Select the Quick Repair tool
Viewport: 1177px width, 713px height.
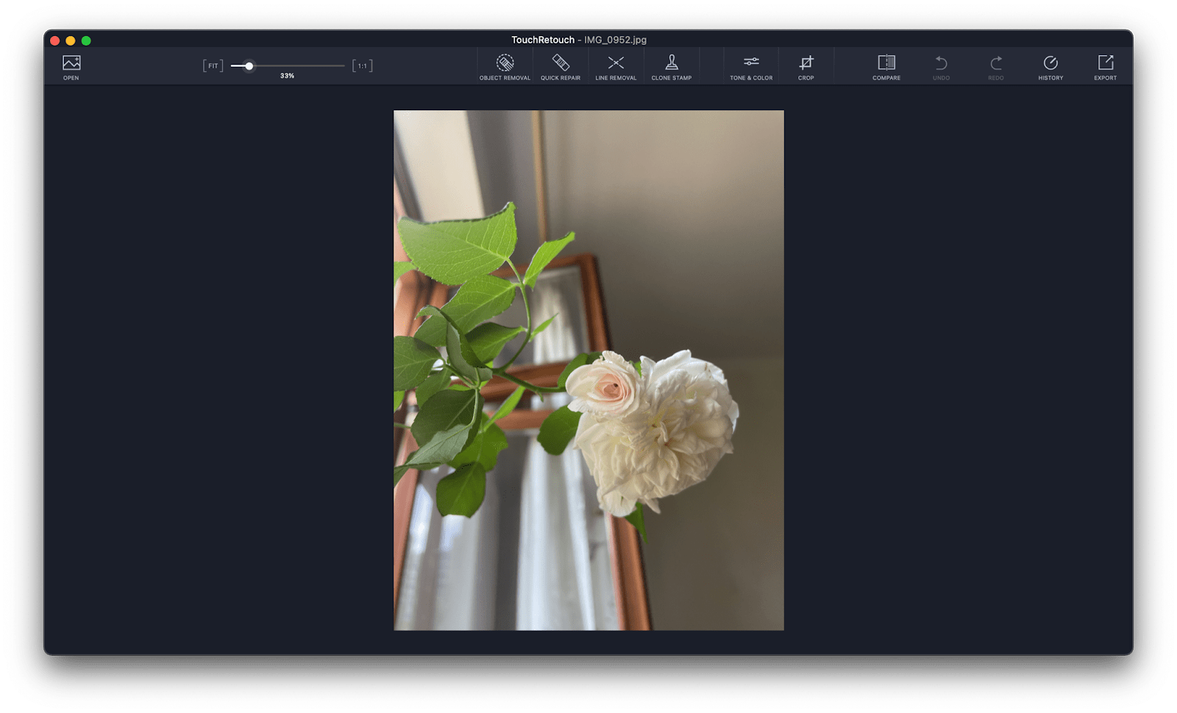click(561, 66)
